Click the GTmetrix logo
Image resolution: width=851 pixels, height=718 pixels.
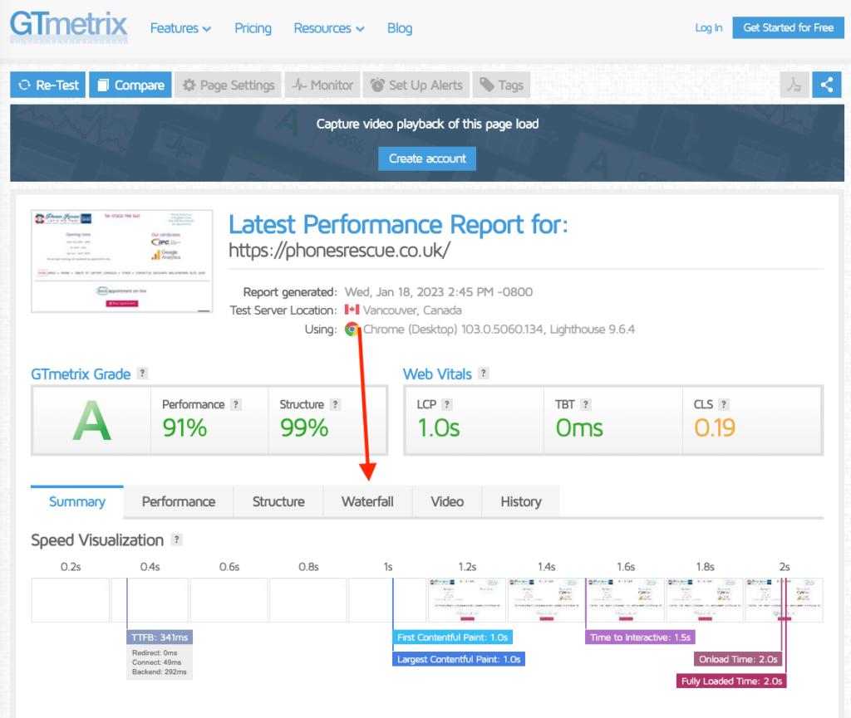(x=69, y=27)
